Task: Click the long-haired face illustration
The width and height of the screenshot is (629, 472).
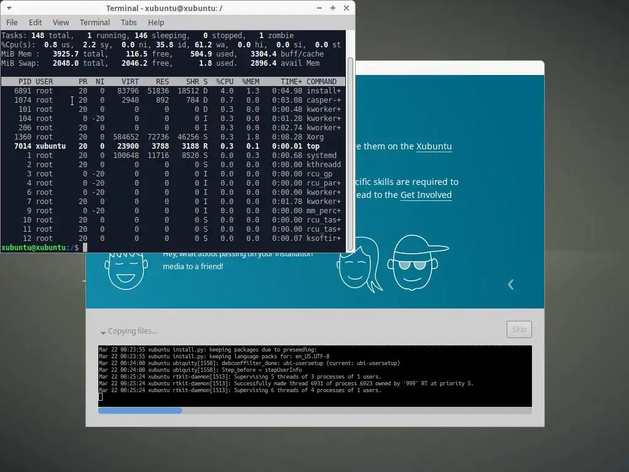Action: click(359, 265)
